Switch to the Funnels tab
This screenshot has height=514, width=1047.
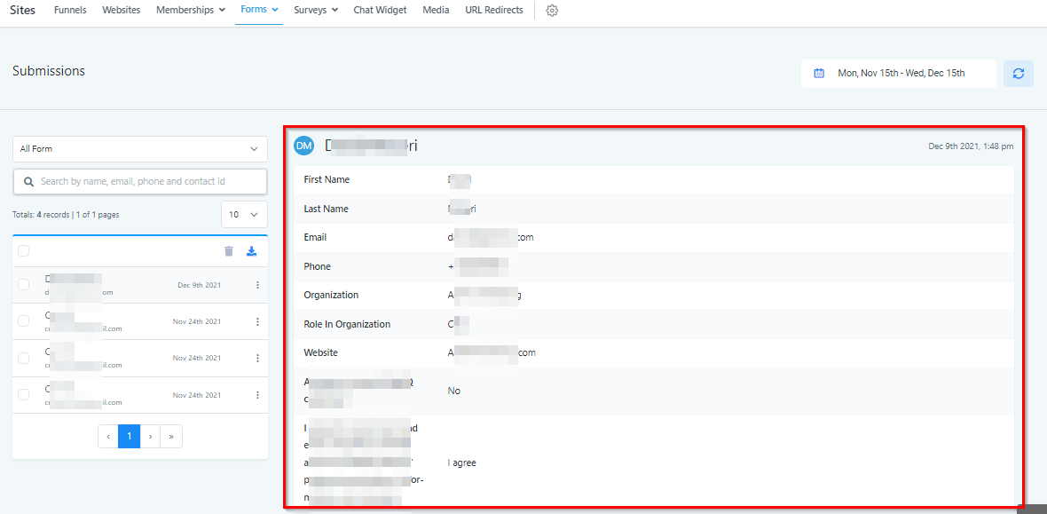[x=70, y=11]
